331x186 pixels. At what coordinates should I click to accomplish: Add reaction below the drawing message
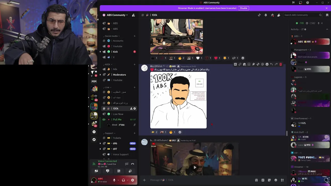point(180,132)
